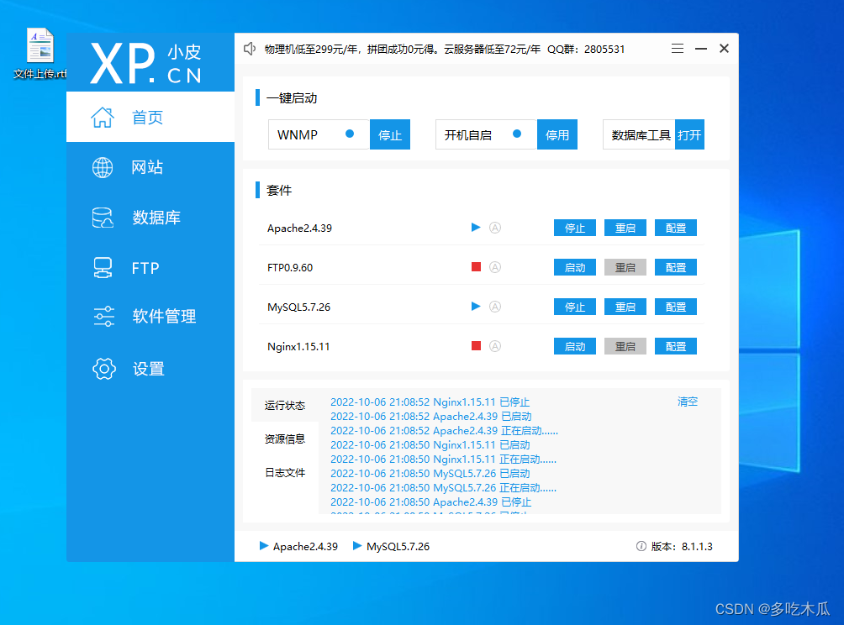Click the database cloud icon
Image resolution: width=844 pixels, height=625 pixels.
pyautogui.click(x=103, y=218)
